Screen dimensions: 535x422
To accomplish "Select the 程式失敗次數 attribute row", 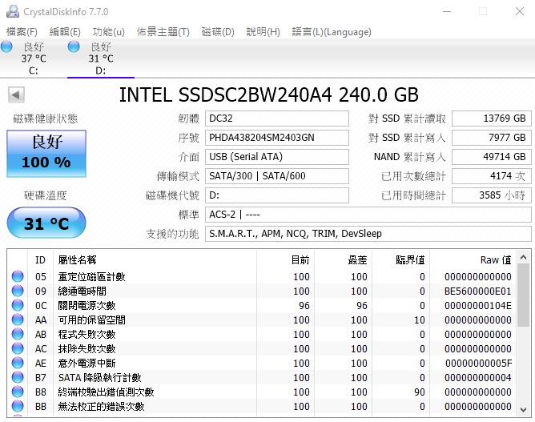I will coord(262,334).
